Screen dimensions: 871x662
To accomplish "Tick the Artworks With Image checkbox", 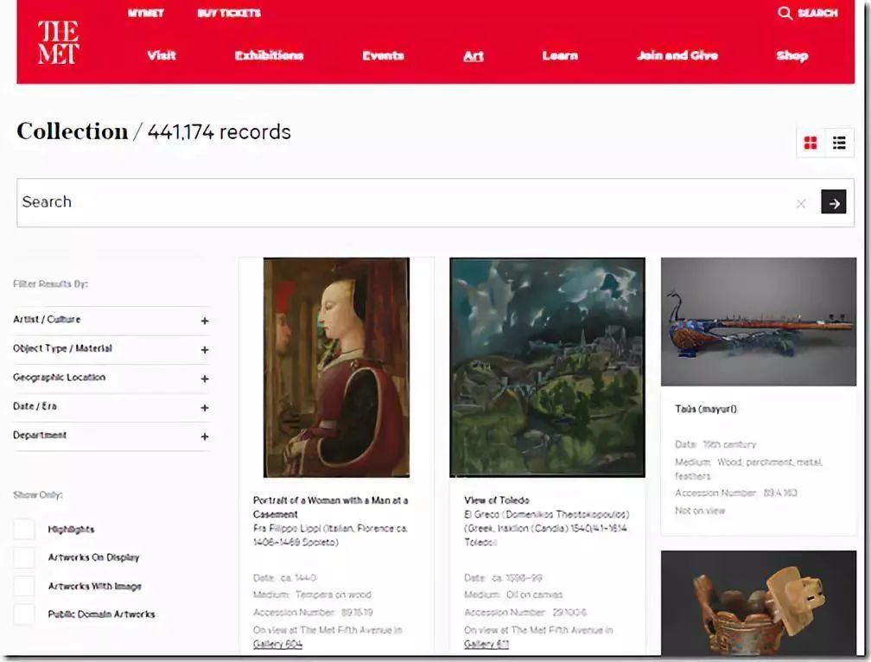I will point(24,586).
